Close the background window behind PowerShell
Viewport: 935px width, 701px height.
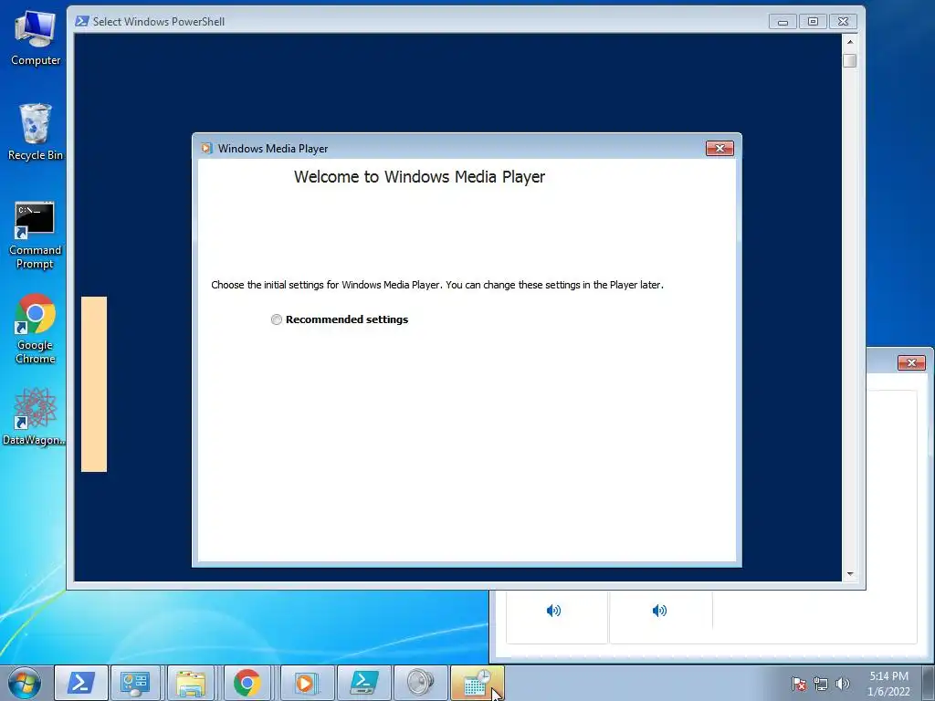[911, 362]
